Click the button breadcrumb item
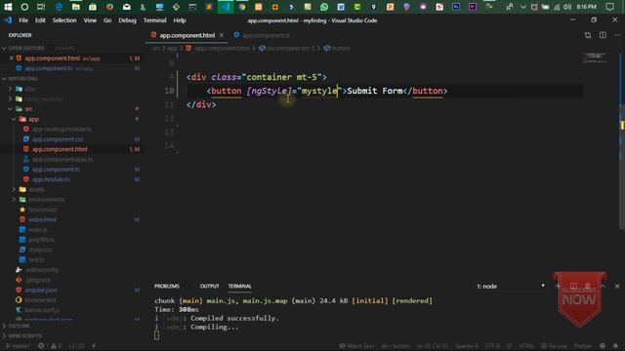The width and height of the screenshot is (625, 351). point(337,48)
